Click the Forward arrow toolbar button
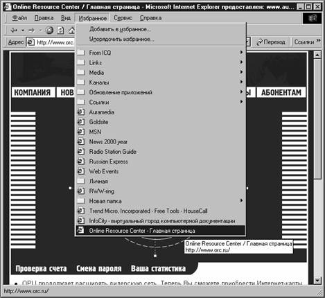 click(32, 30)
